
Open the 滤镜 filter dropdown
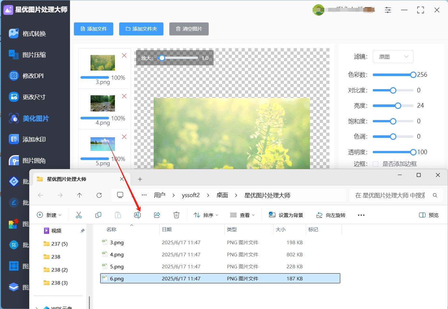pyautogui.click(x=393, y=57)
